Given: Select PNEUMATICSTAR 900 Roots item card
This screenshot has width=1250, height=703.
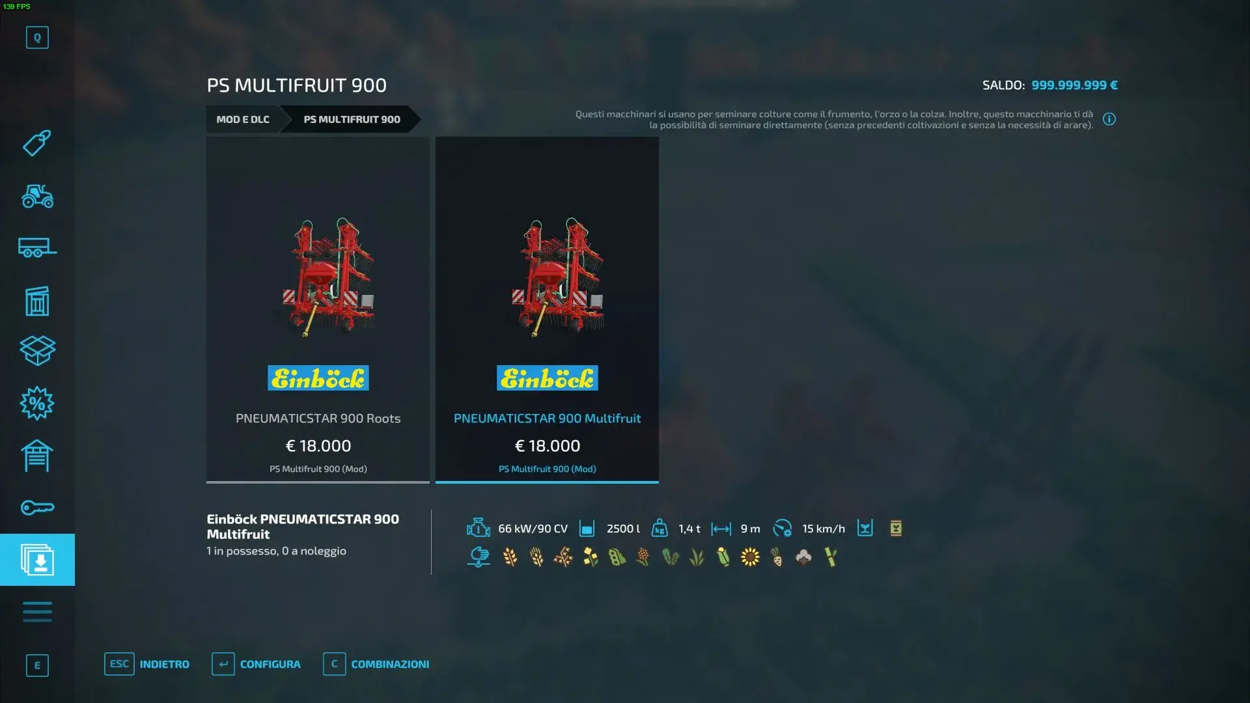Looking at the screenshot, I should click(318, 310).
